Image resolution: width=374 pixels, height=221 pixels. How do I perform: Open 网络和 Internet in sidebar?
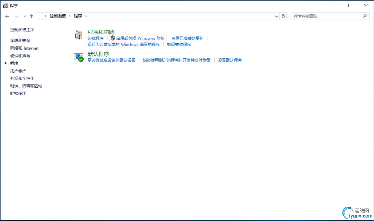(x=25, y=48)
